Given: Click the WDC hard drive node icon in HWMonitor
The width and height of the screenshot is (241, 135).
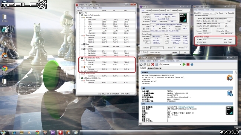Looking at the screenshot, I should [82, 71].
